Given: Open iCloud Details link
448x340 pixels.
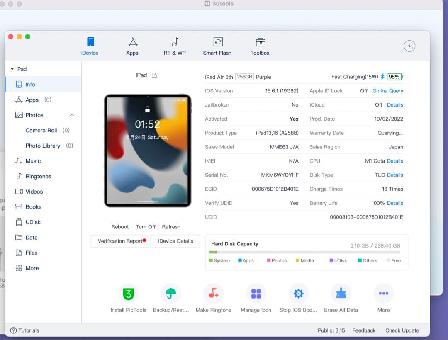Looking at the screenshot, I should tap(395, 105).
